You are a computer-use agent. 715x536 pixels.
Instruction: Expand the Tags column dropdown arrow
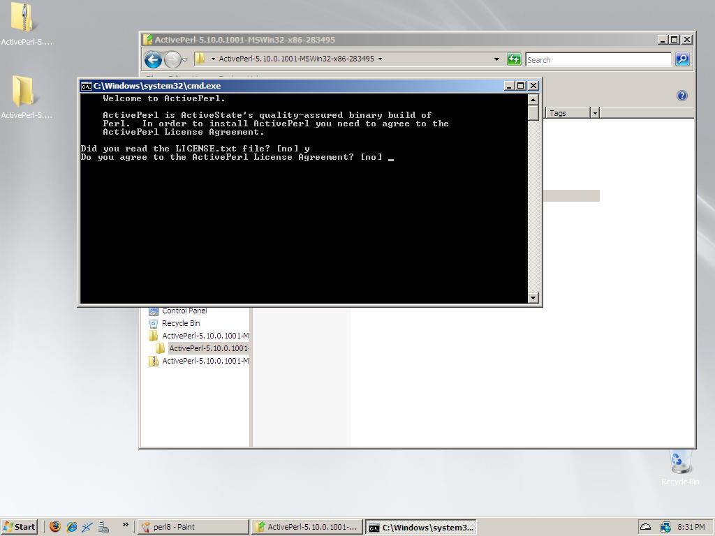click(595, 113)
